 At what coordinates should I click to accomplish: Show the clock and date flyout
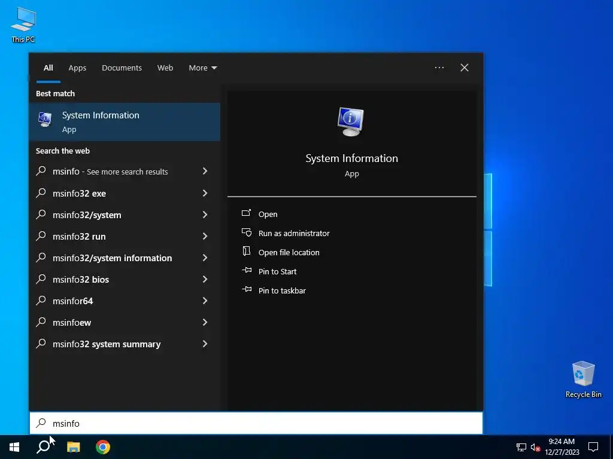point(562,447)
